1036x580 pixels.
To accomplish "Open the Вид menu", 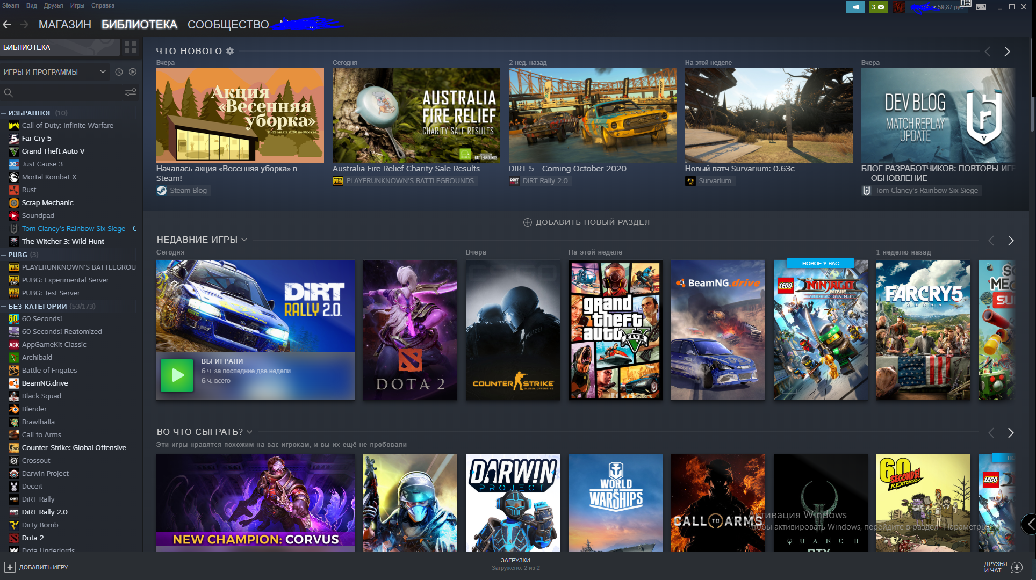I will pos(32,5).
